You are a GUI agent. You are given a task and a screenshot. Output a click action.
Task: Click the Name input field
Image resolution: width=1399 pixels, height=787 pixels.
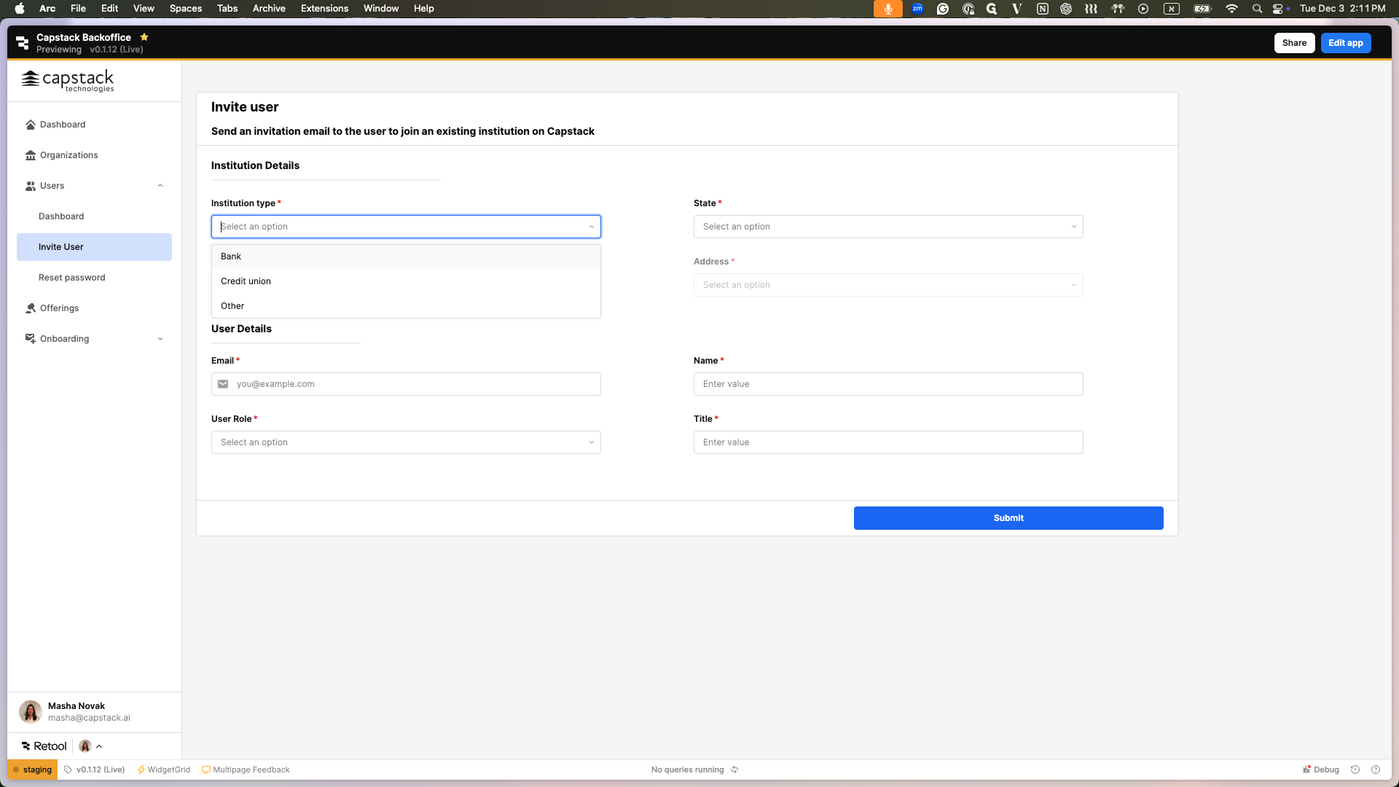pos(888,384)
